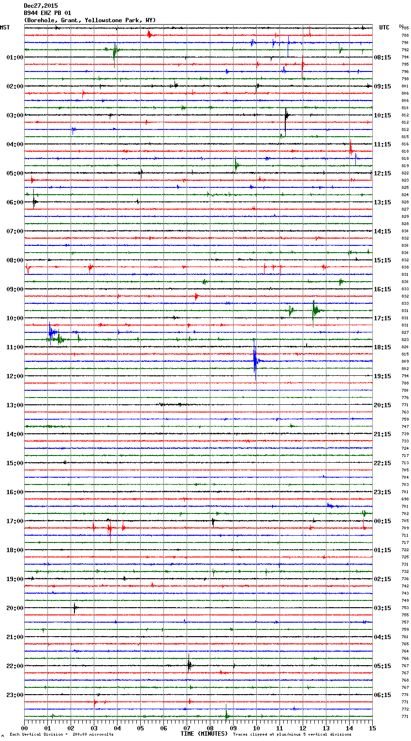Viewport: 411px width, 741px height.
Task: Click UTC time label '05:15'
Action: 382,666
